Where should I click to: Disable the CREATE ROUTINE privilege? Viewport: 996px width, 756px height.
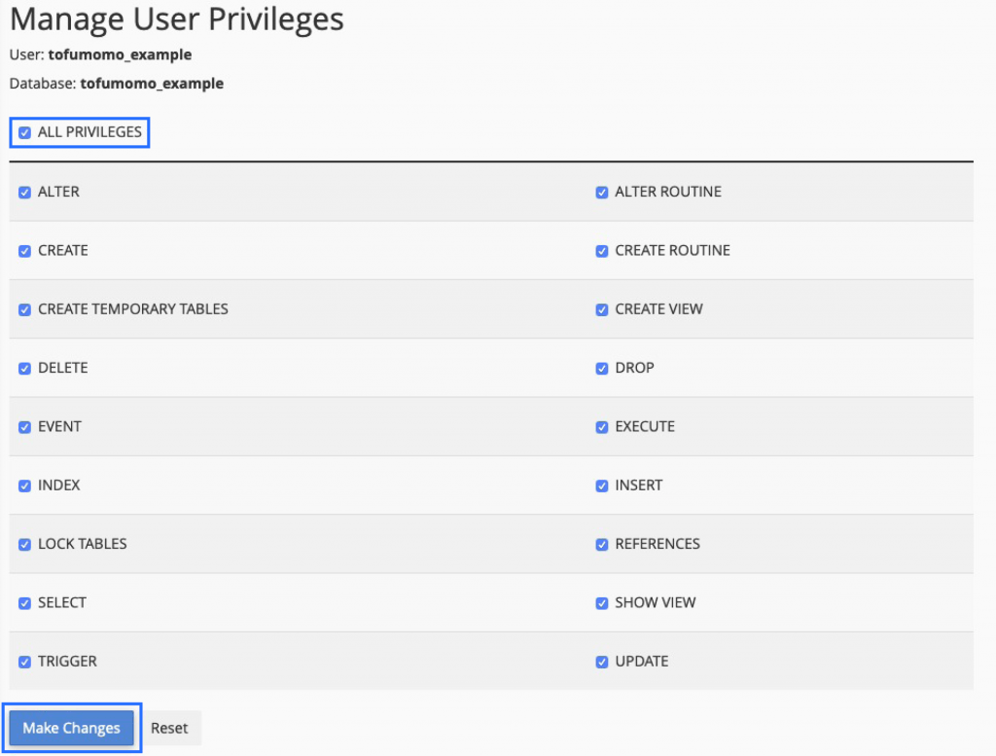(602, 250)
